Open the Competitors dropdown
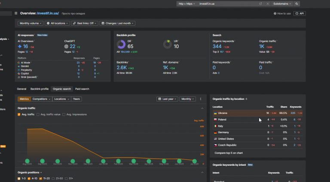Image resolution: width=330 pixels, height=182 pixels. click(41, 99)
